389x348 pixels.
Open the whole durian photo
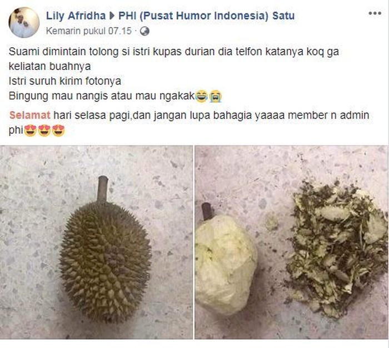[x=96, y=242]
